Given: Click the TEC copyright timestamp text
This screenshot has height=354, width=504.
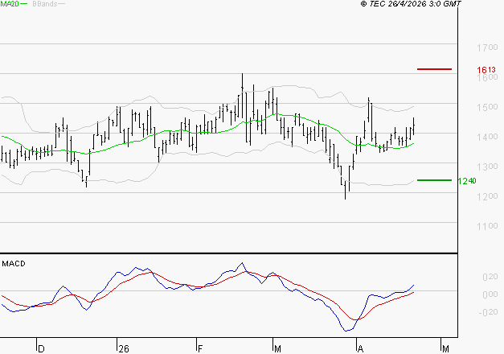Looking at the screenshot, I should [411, 5].
